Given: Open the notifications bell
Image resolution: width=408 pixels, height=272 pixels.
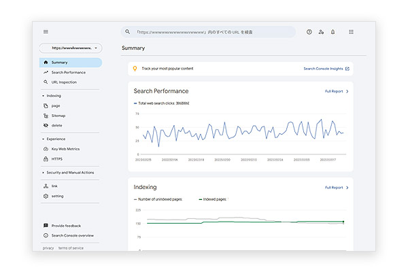Looking at the screenshot, I should [333, 32].
